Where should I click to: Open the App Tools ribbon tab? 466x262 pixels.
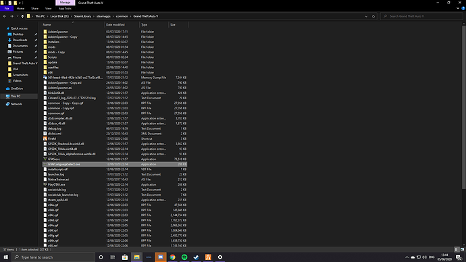[65, 9]
